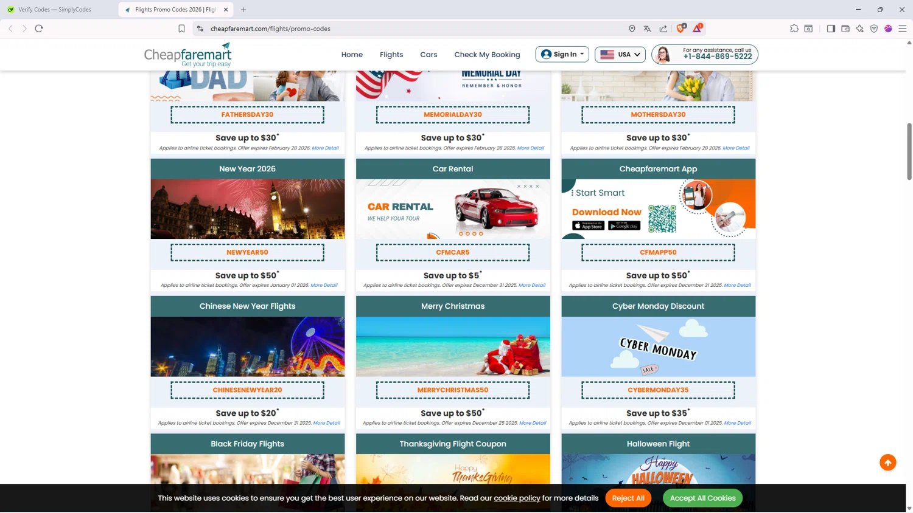Copy the FATHERSDAY30 promo code
This screenshot has height=513, width=913.
247,115
